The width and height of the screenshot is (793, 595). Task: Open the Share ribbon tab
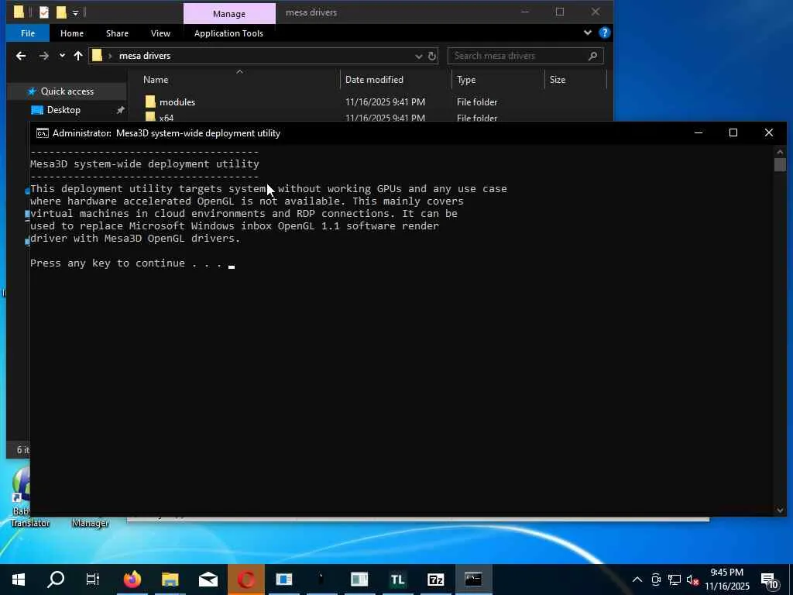[117, 33]
